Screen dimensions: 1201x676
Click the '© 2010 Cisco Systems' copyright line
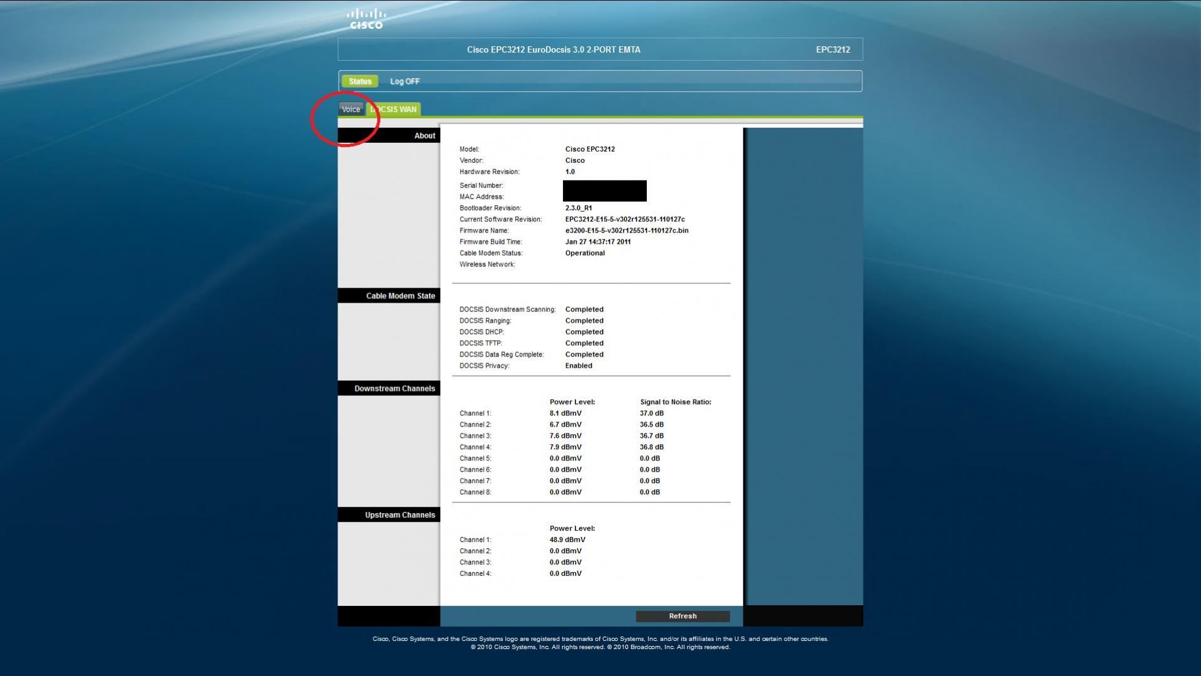(600, 647)
